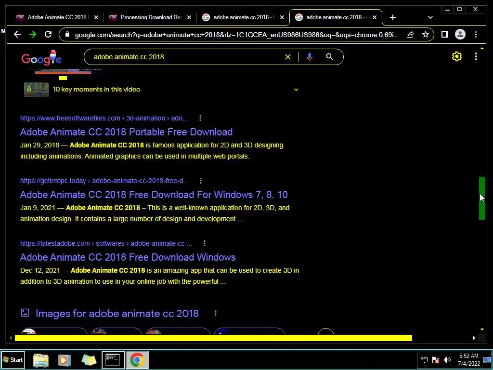Open options for freesoftwarefiles.com result

click(x=200, y=119)
